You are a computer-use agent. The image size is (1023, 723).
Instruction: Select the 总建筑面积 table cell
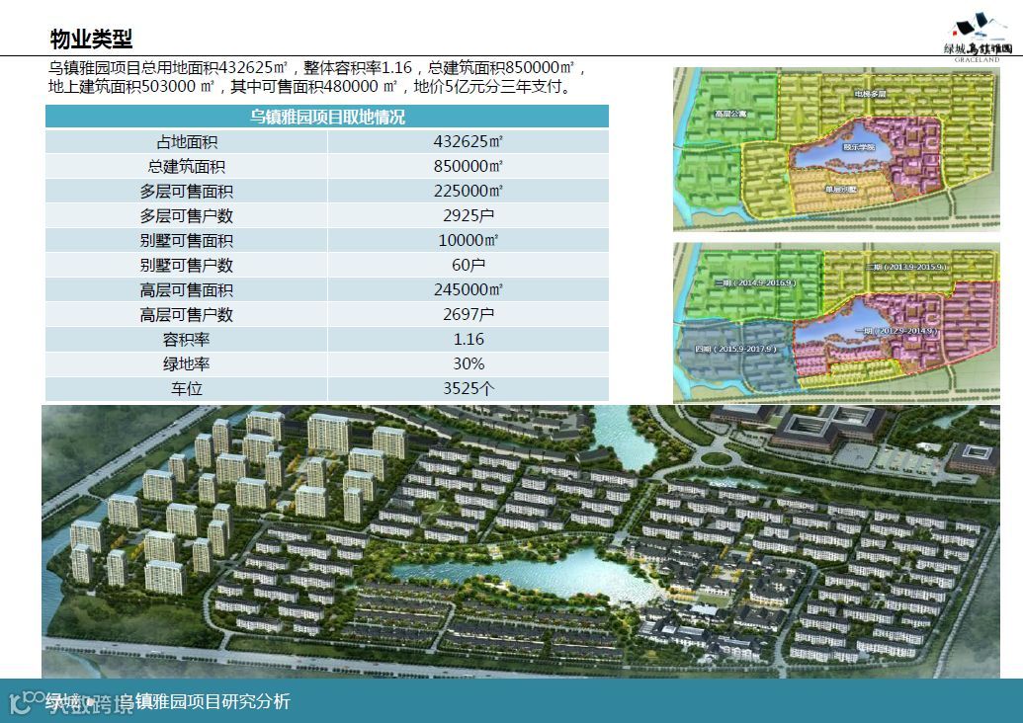(x=187, y=166)
